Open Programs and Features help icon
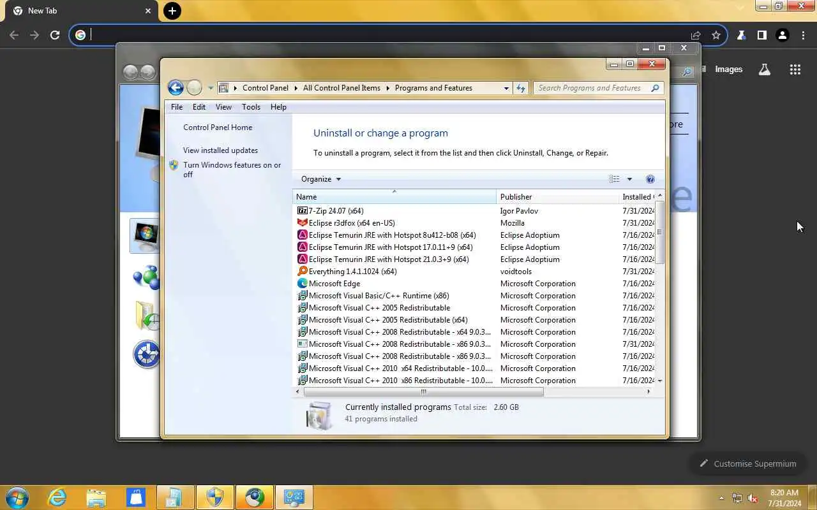Viewport: 817px width, 510px height. point(650,179)
